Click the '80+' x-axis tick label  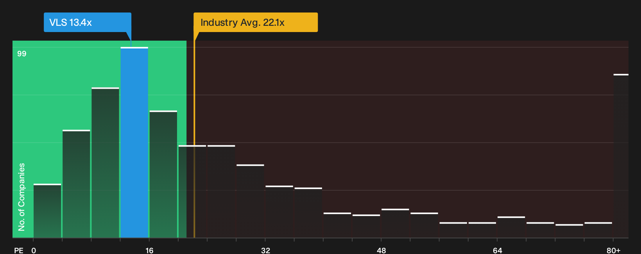click(613, 250)
